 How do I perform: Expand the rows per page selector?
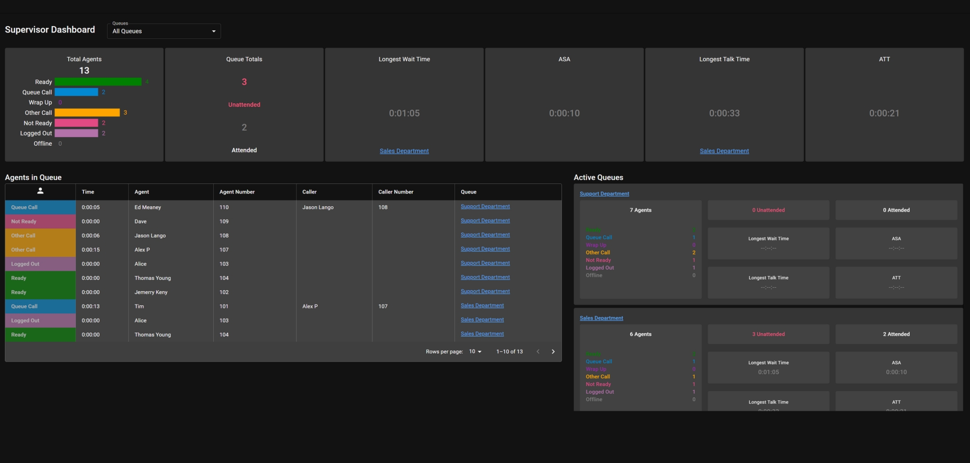(475, 352)
